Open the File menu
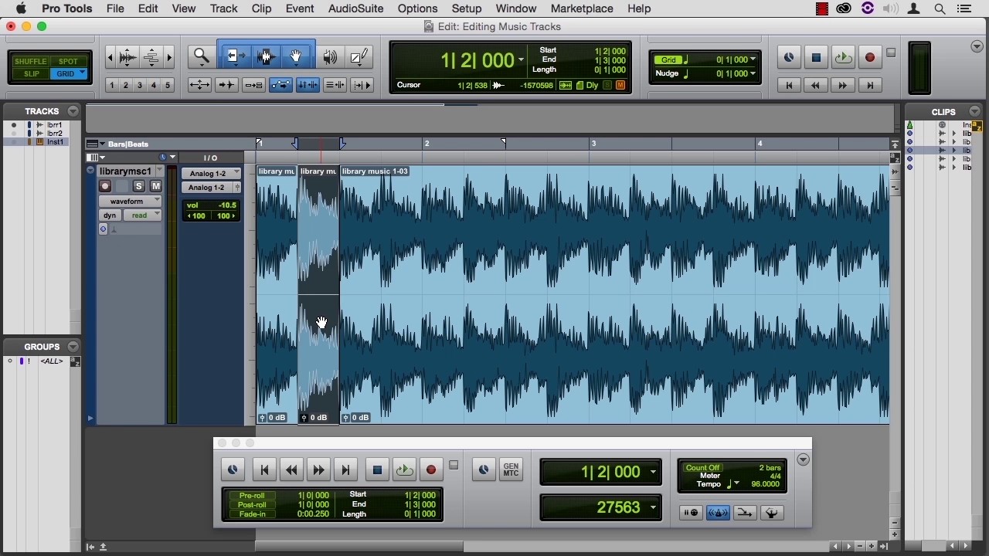Image resolution: width=989 pixels, height=556 pixels. pyautogui.click(x=115, y=8)
